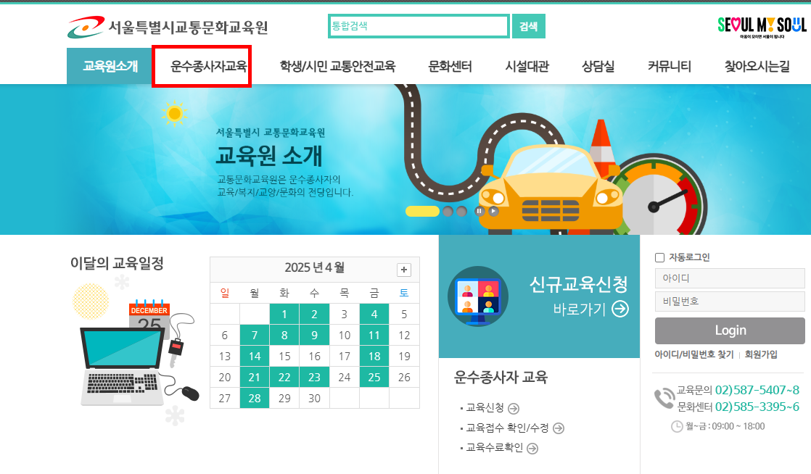Click the 바로가기 circled arrow

click(x=620, y=309)
